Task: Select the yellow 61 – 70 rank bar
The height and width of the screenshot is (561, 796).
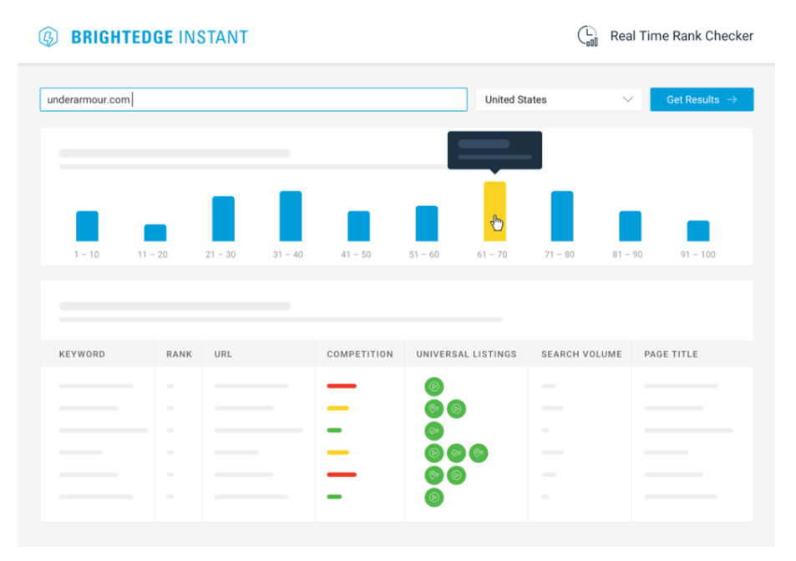Action: (x=494, y=211)
